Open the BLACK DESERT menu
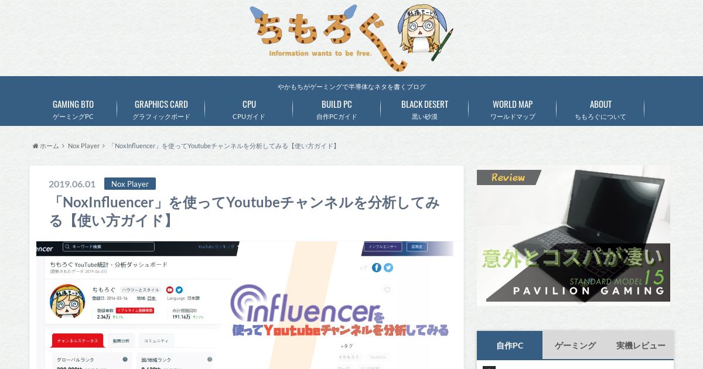 (x=425, y=110)
